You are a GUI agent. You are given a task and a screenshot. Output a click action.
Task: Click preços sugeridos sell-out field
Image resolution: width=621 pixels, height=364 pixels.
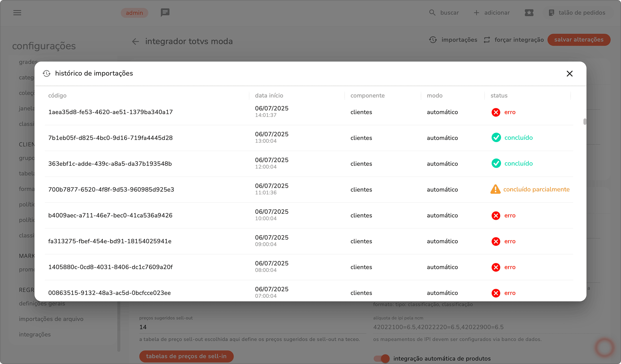click(x=253, y=327)
